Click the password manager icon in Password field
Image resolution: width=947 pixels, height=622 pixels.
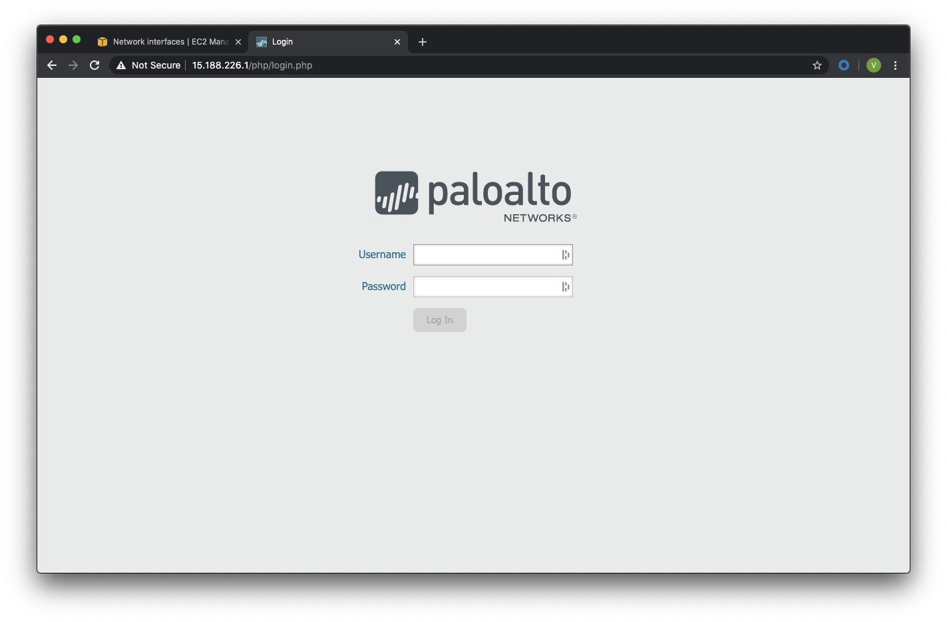(566, 287)
